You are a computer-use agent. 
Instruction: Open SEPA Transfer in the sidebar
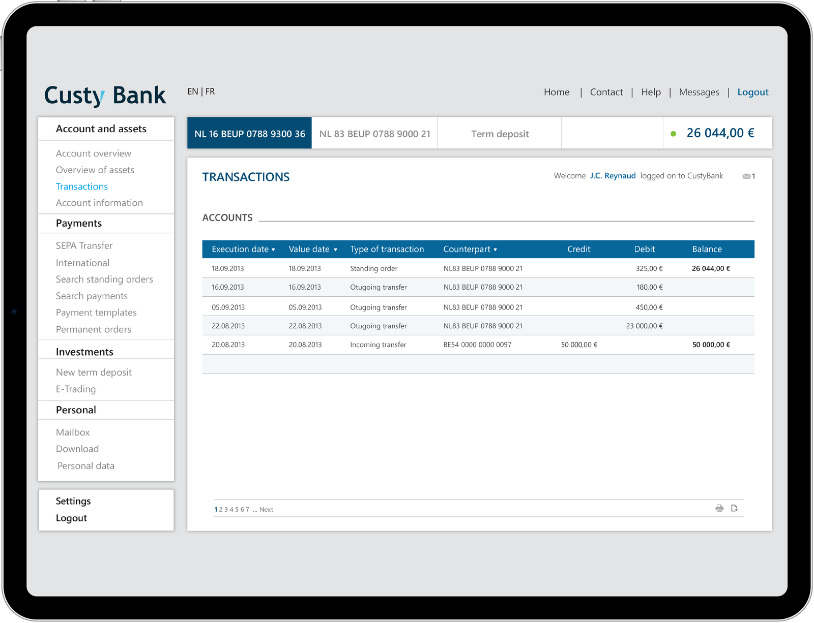pos(84,245)
